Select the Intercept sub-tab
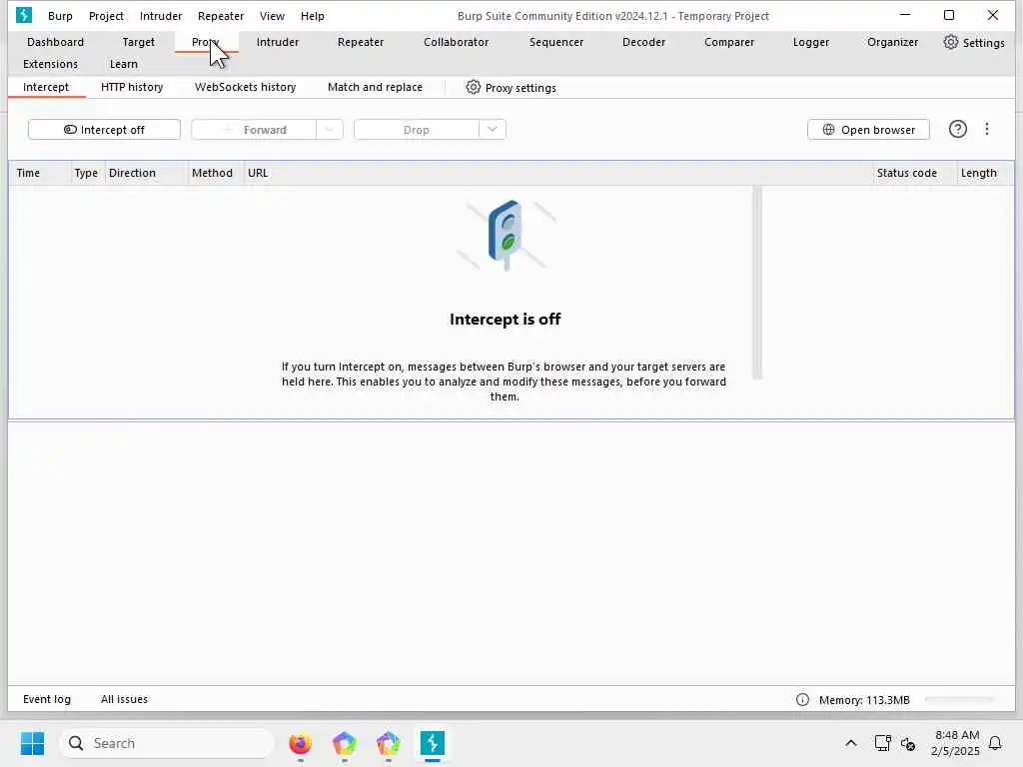This screenshot has width=1023, height=767. 46,87
